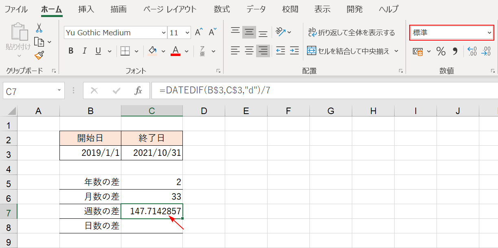Increase decimal places for the selection
The image size is (498, 248).
click(472, 51)
